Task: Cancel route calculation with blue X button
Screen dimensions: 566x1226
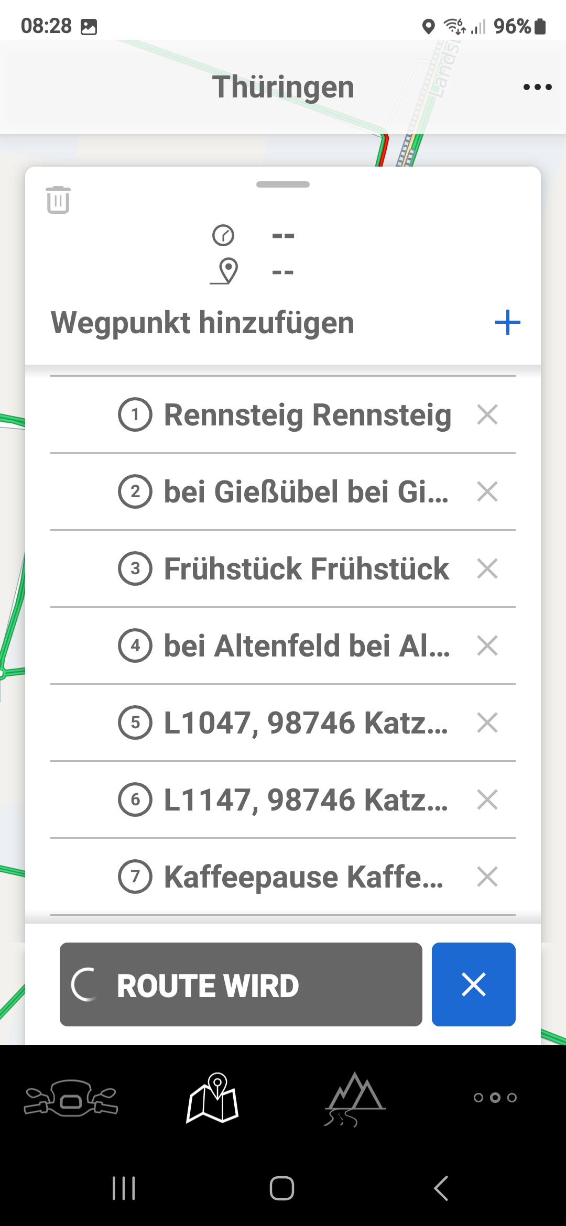Action: point(473,984)
